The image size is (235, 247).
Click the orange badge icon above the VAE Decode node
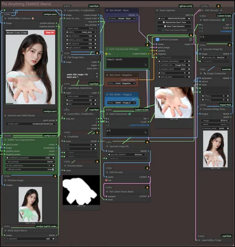(218, 6)
